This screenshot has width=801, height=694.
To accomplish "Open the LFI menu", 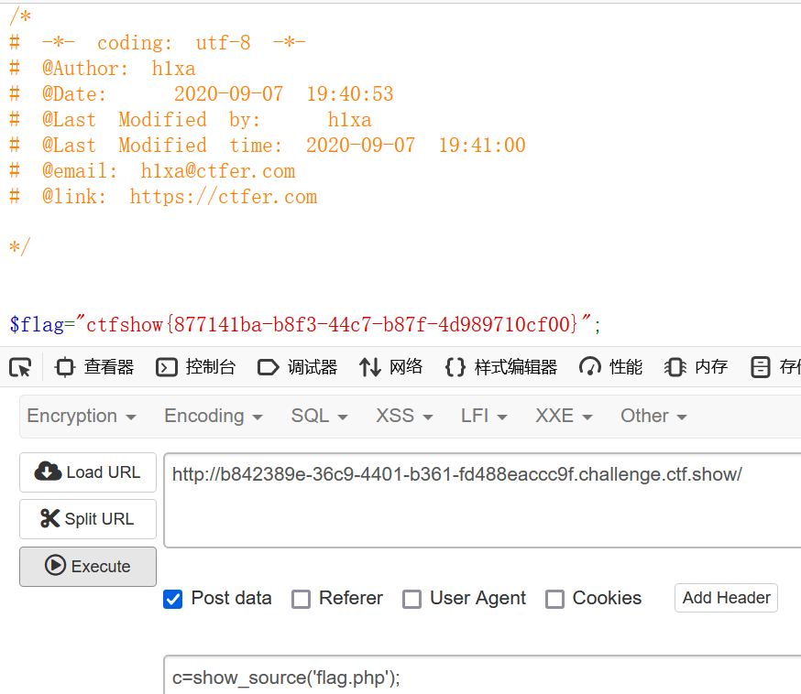I will coord(484,416).
